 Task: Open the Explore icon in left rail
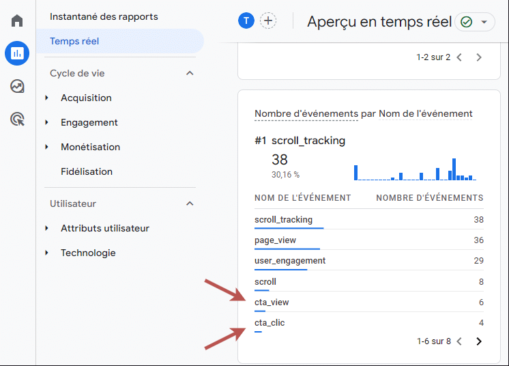point(17,86)
